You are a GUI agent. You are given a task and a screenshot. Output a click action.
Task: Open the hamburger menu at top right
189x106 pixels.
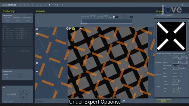183,5
